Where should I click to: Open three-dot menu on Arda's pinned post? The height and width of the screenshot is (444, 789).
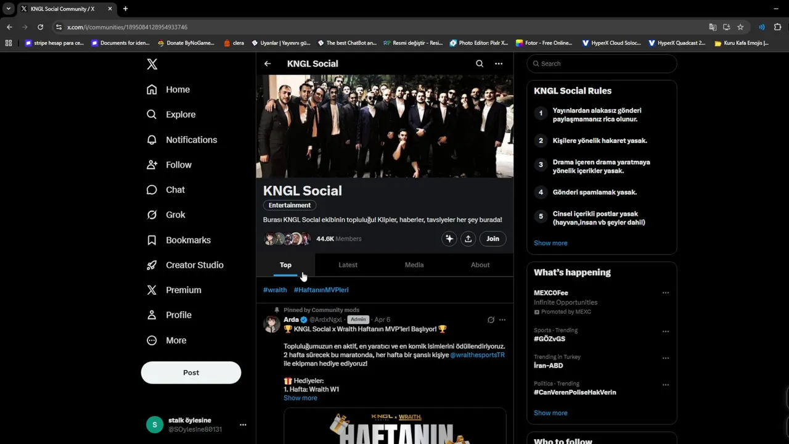[x=502, y=319]
